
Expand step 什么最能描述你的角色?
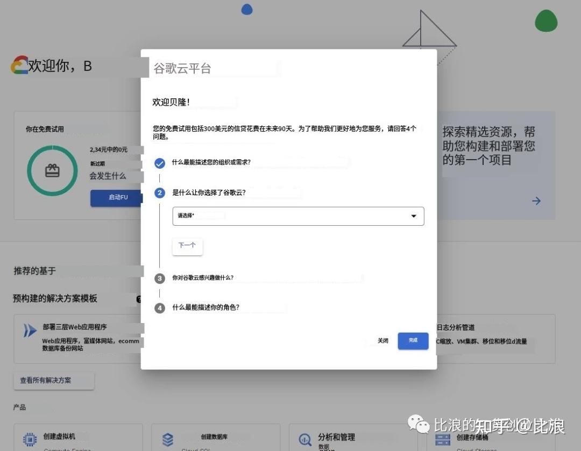click(206, 307)
